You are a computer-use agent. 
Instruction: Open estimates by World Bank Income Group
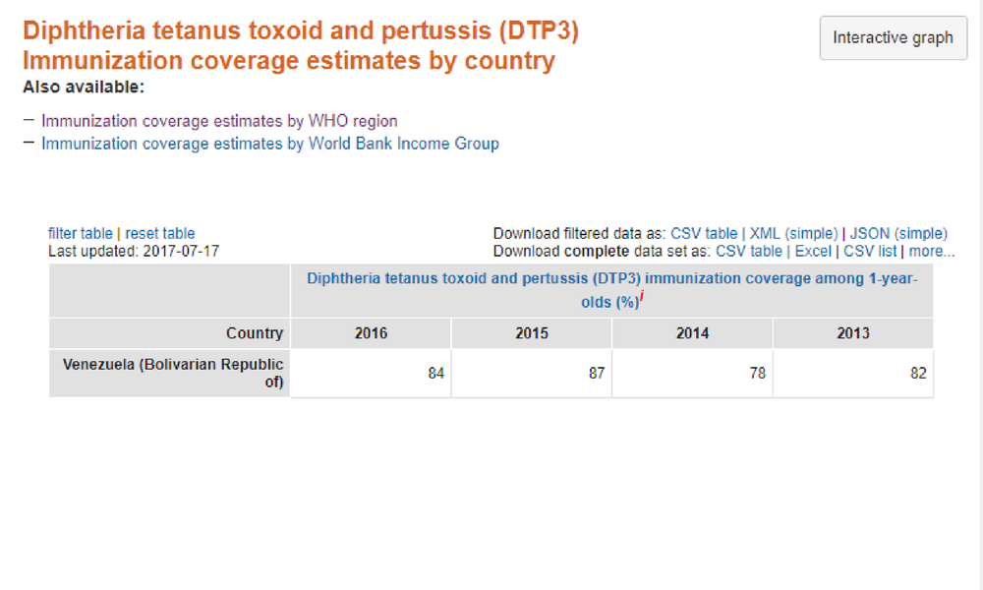pyautogui.click(x=270, y=144)
